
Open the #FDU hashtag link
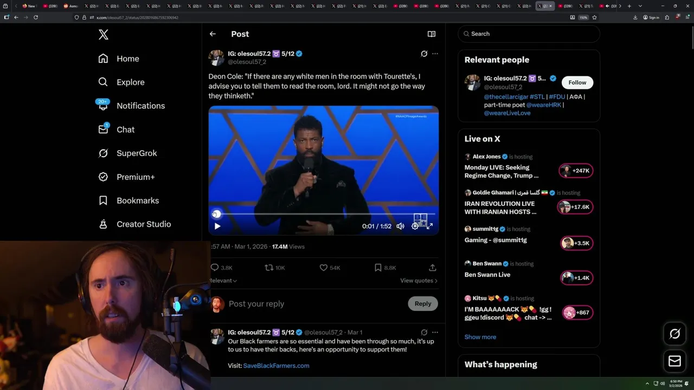pos(557,96)
